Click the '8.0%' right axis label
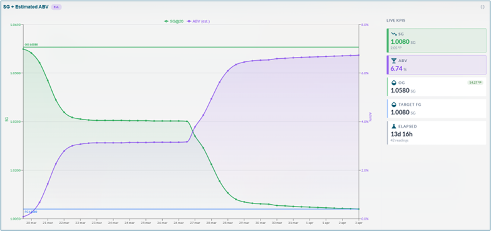 click(364, 24)
